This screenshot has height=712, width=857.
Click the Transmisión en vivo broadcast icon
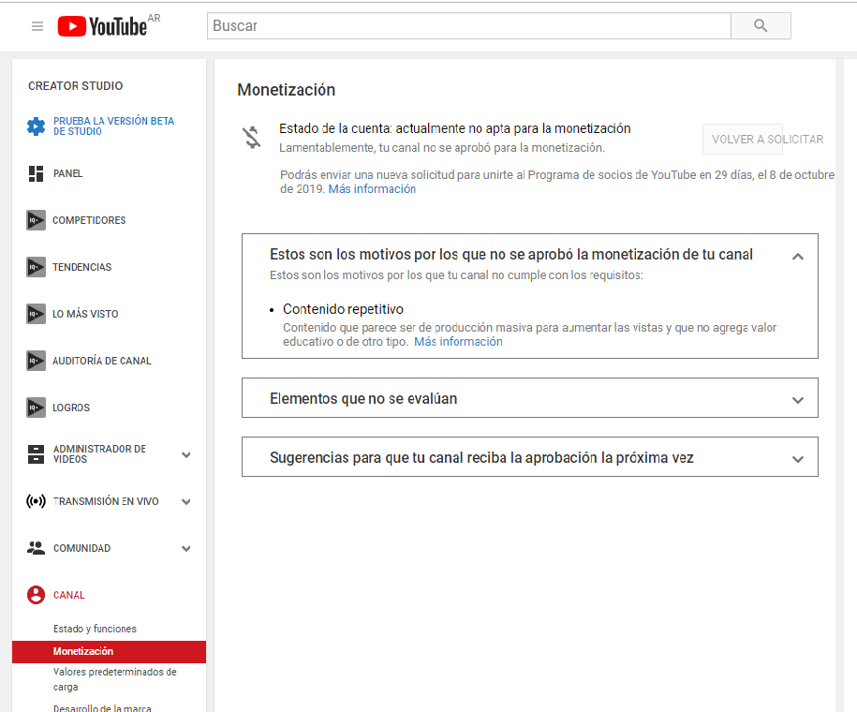pyautogui.click(x=37, y=501)
